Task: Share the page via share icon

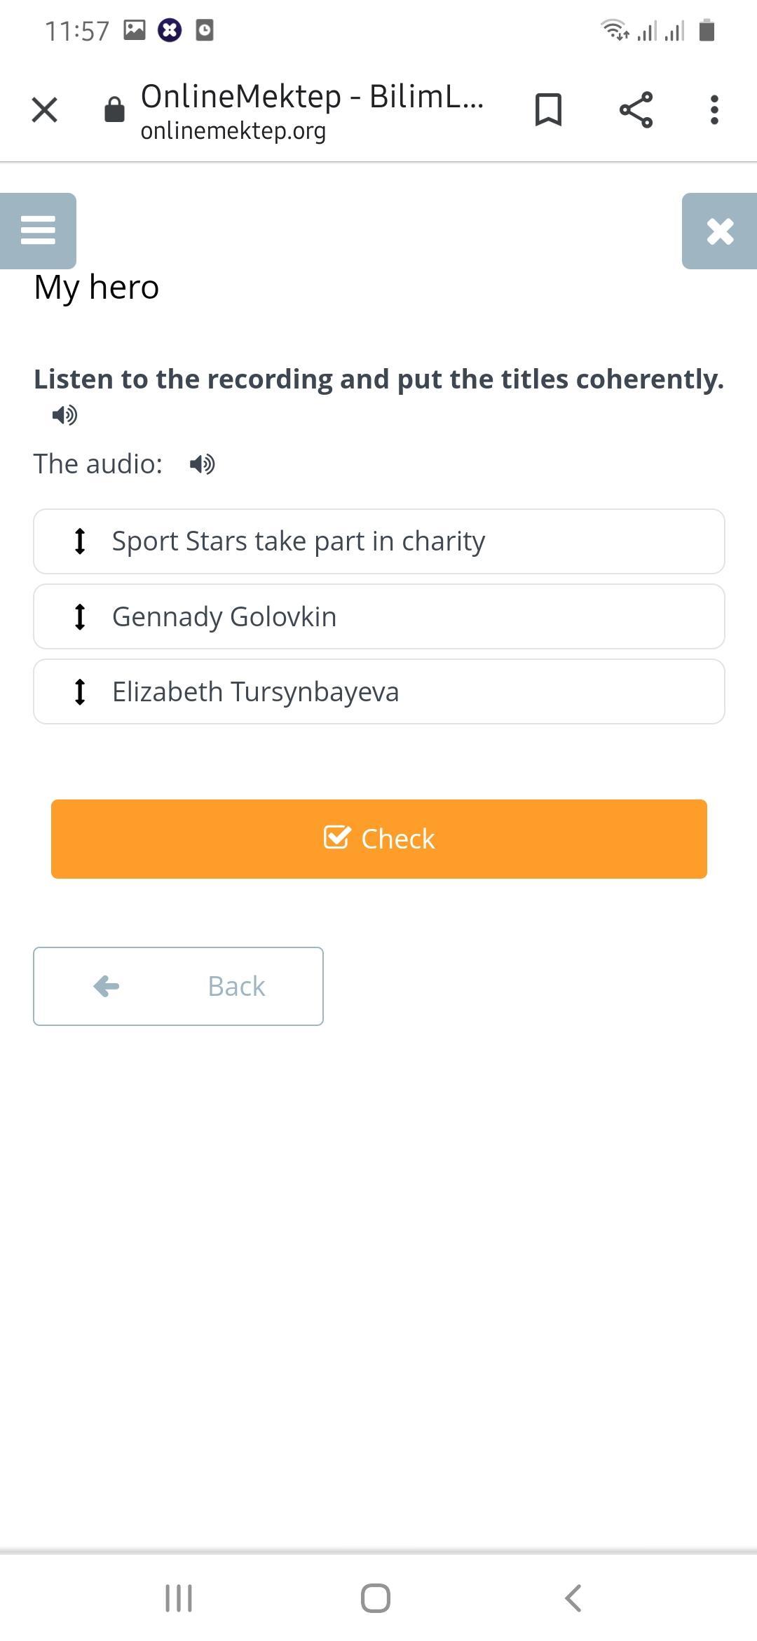Action: click(636, 110)
